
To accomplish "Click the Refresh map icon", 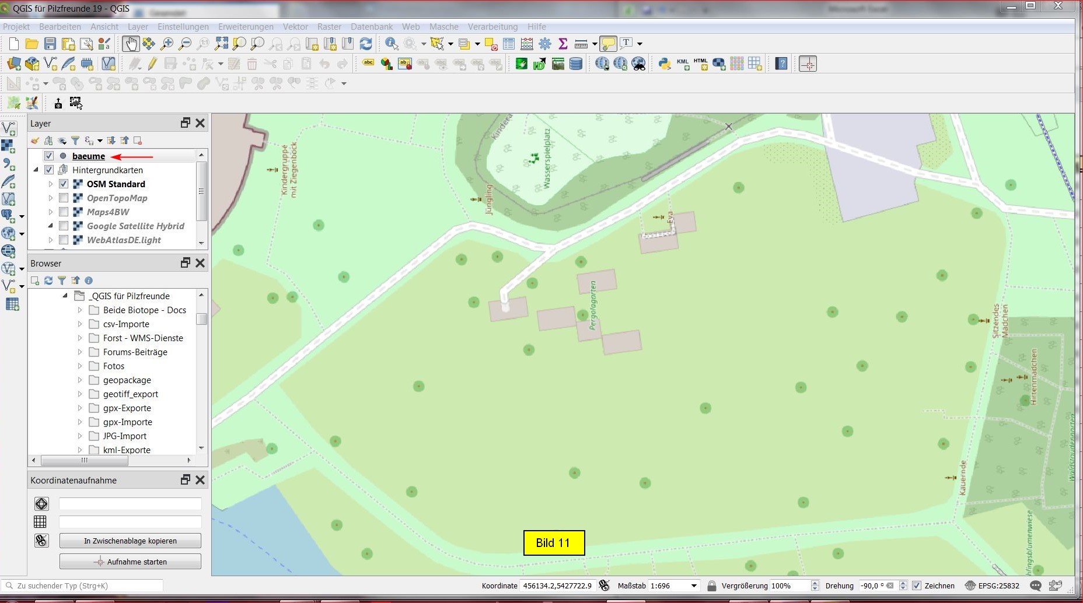I will tap(366, 44).
